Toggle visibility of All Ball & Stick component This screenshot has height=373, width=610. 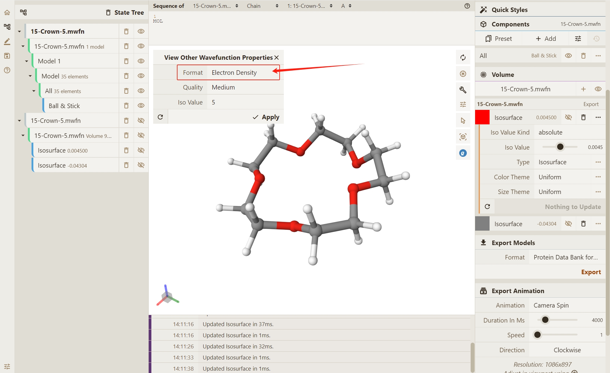coord(568,56)
